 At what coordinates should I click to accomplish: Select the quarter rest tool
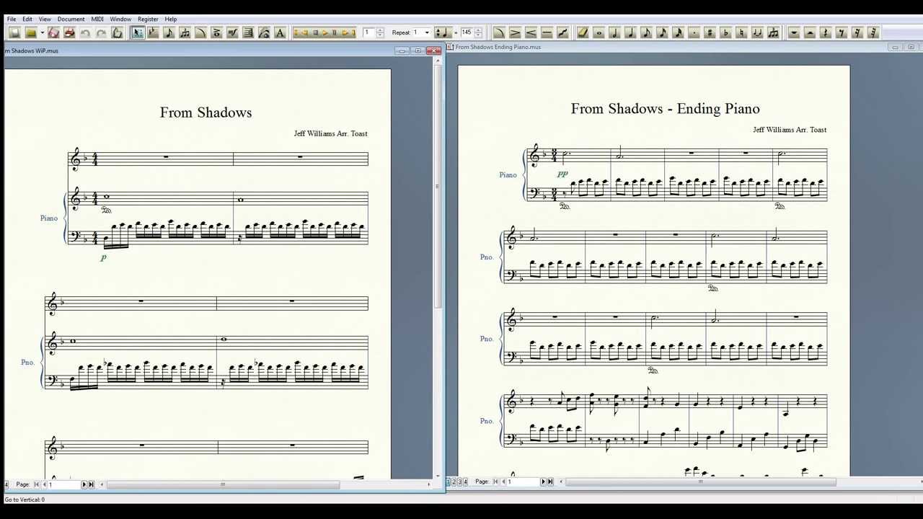click(x=826, y=32)
